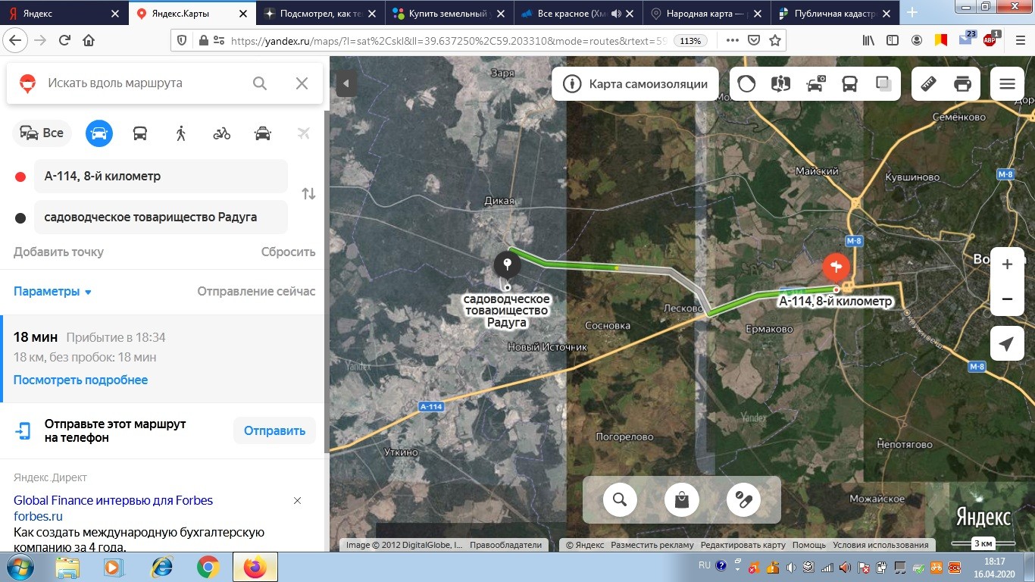The image size is (1035, 582).
Task: Open a new browser tab
Action: pos(912,13)
